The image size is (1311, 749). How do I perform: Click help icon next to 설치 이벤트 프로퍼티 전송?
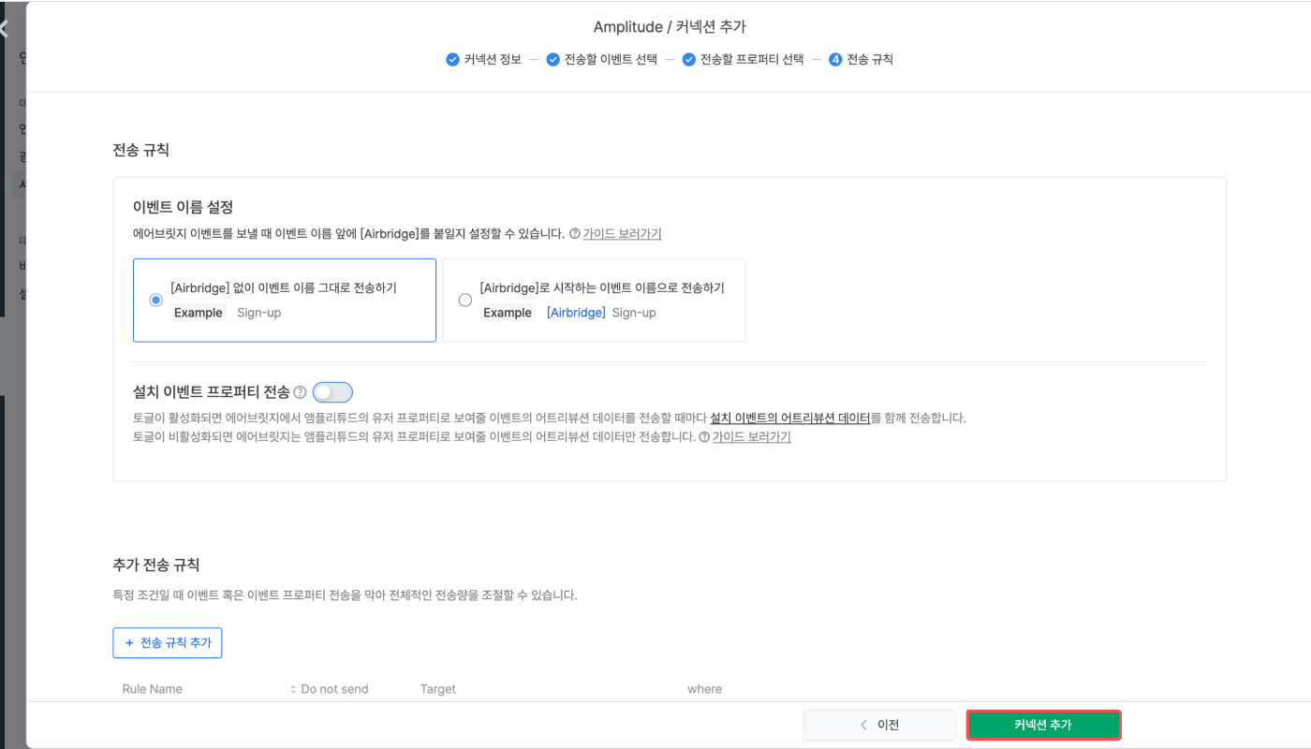[300, 392]
